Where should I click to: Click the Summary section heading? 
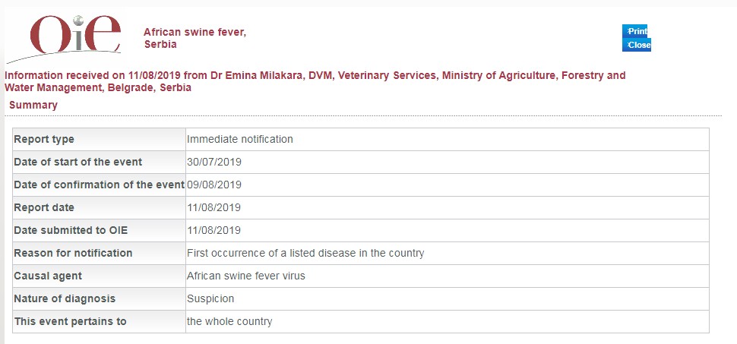pos(33,105)
